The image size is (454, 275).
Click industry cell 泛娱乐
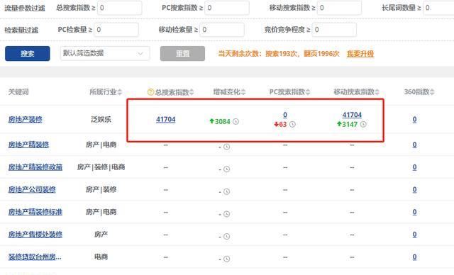(x=101, y=120)
